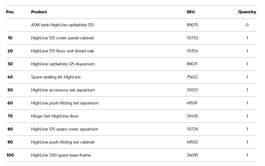Open HighLine accessory set aquarium item
Viewport: 265px width, 166px height.
(63, 90)
